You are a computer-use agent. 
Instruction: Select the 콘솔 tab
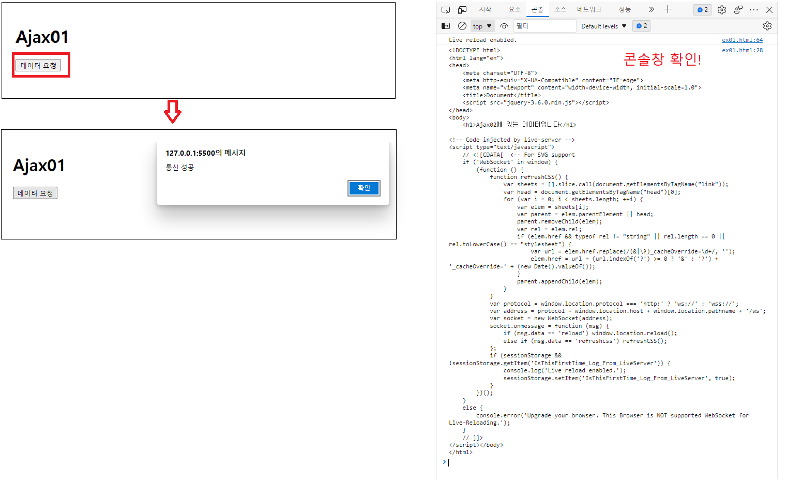coord(538,9)
